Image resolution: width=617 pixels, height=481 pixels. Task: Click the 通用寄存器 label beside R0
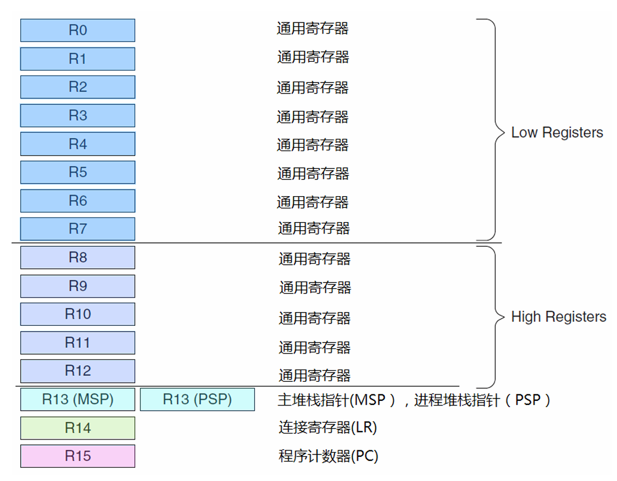pos(313,28)
